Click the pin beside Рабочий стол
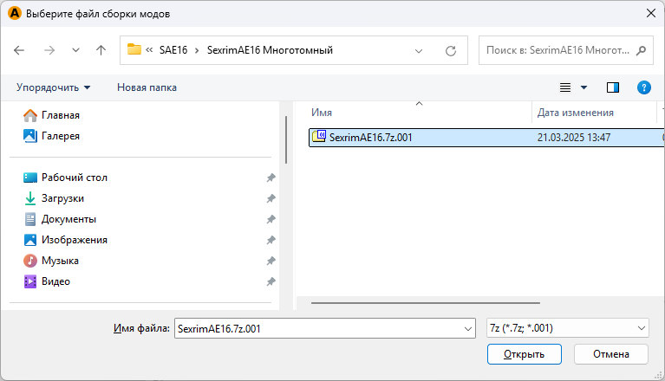Image resolution: width=665 pixels, height=381 pixels. [x=271, y=178]
